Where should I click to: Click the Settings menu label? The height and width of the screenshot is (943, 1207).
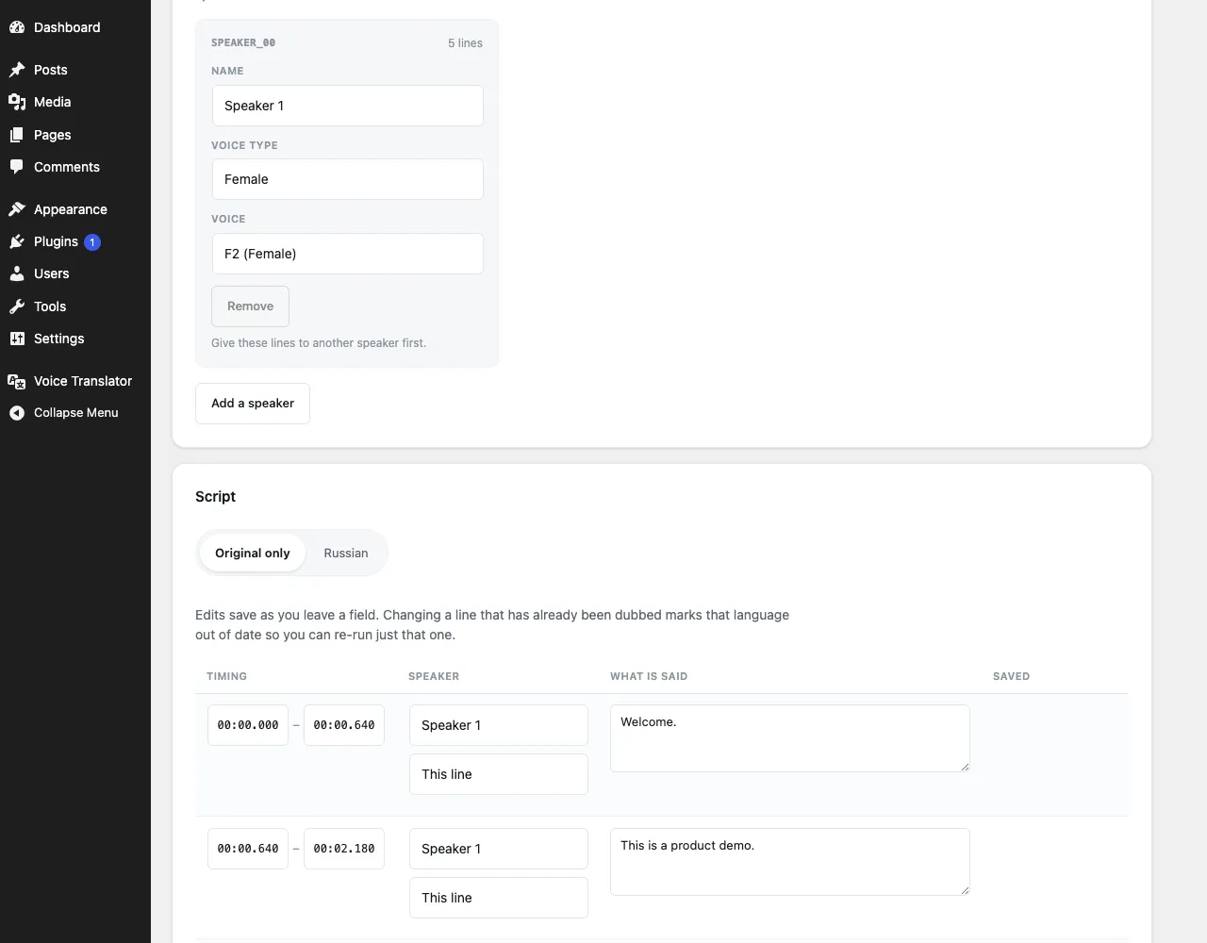coord(59,339)
